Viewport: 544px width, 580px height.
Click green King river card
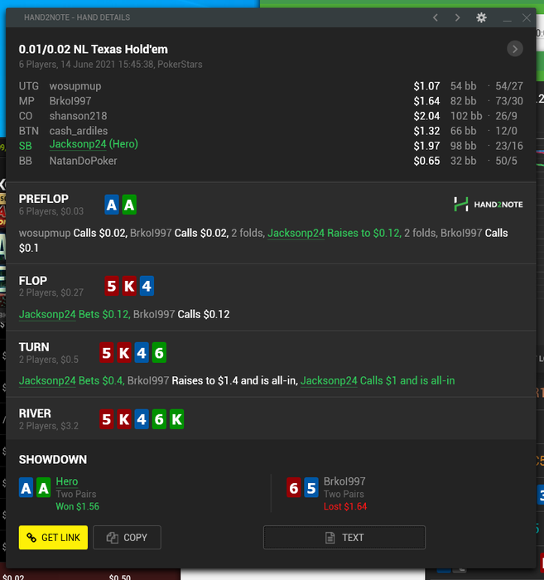[176, 419]
